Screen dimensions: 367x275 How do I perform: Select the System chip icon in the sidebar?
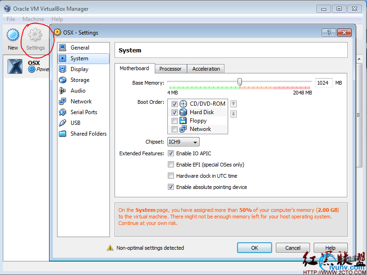[63, 58]
